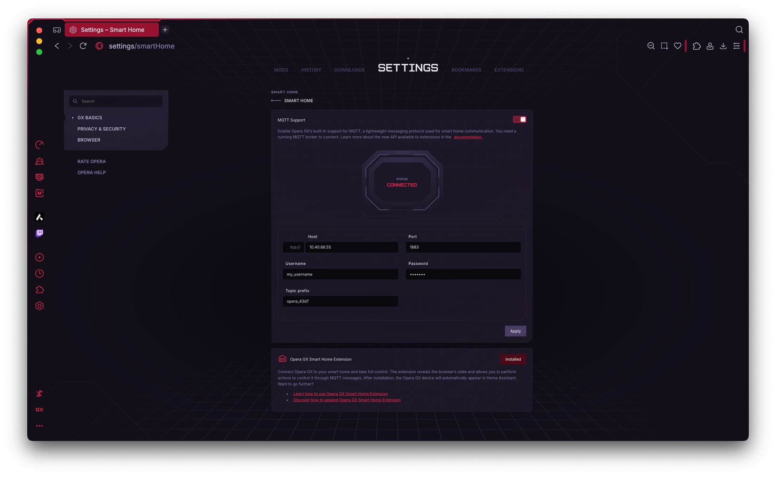The width and height of the screenshot is (776, 477).
Task: Focus the settings Search field
Action: [116, 101]
